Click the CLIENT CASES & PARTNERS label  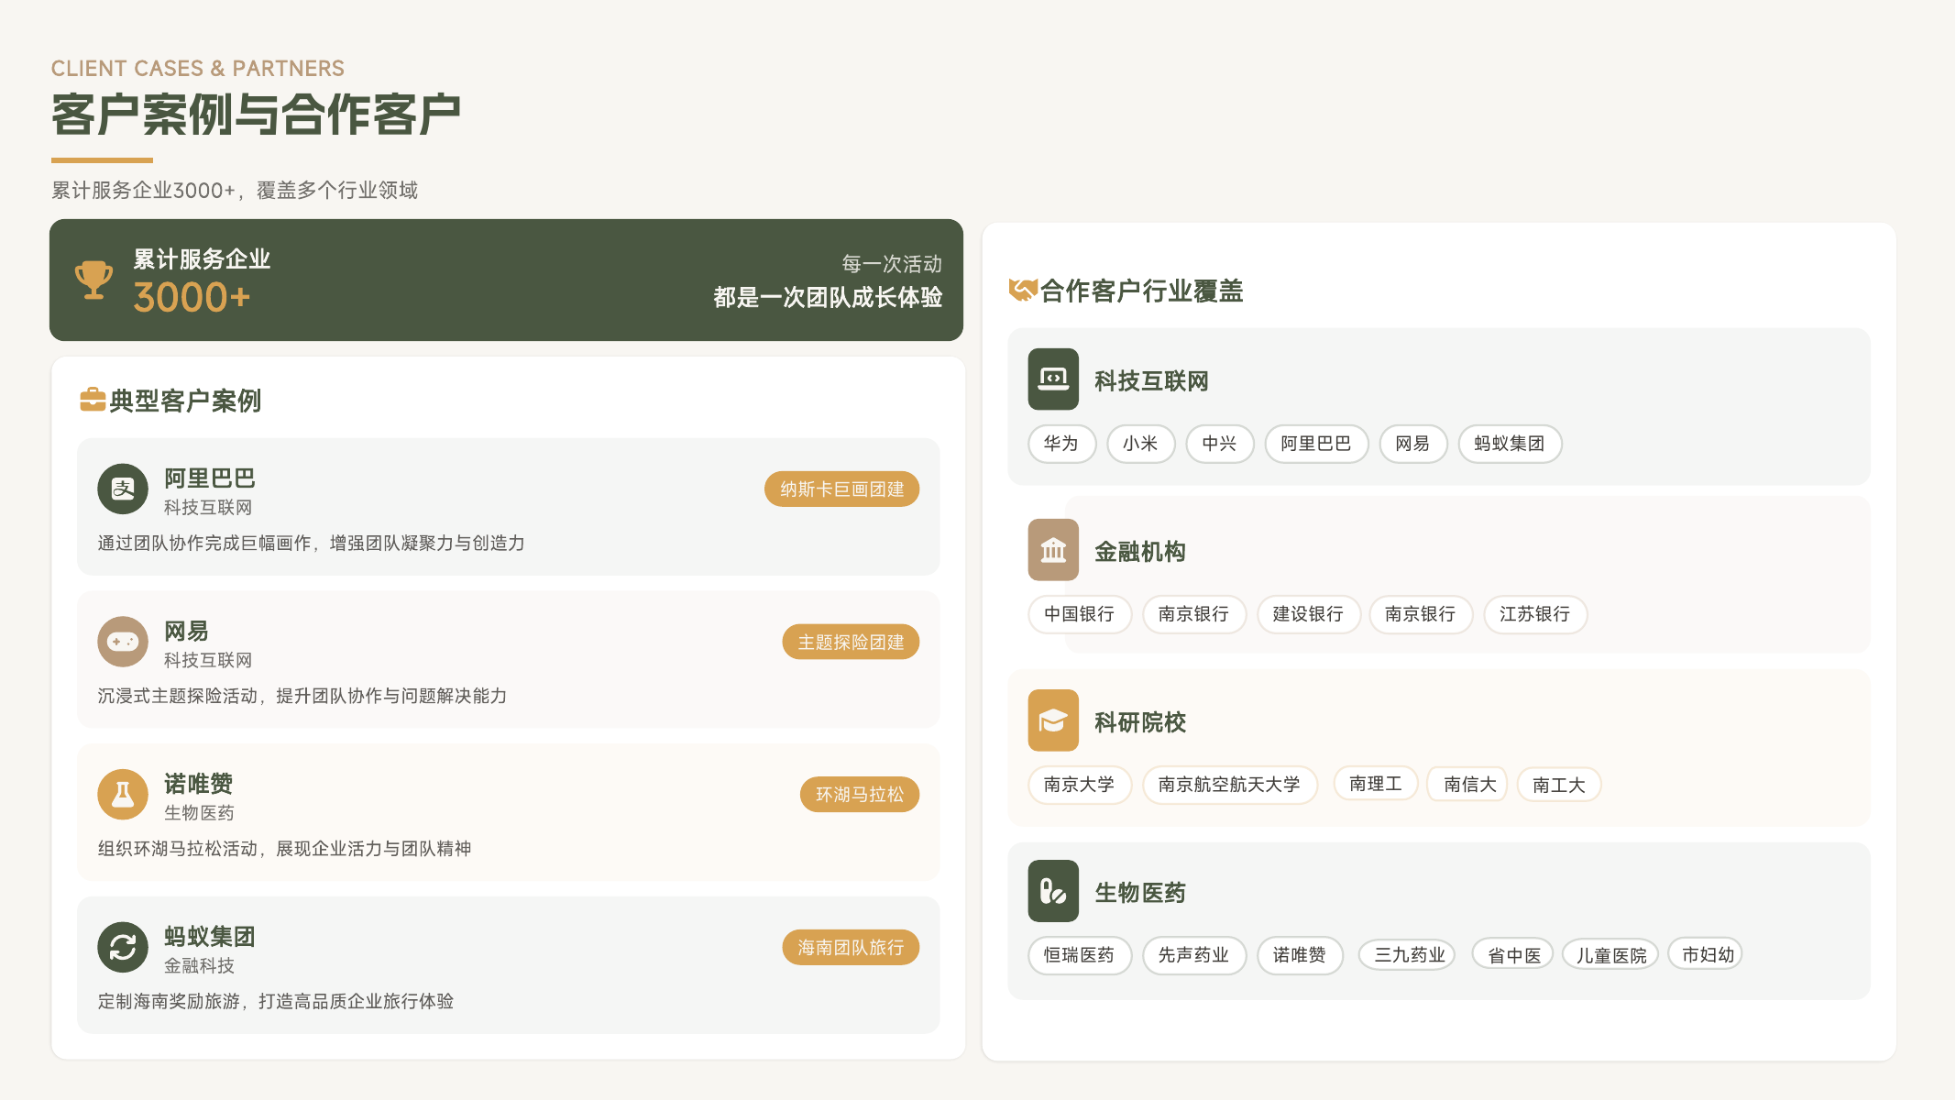(x=198, y=69)
